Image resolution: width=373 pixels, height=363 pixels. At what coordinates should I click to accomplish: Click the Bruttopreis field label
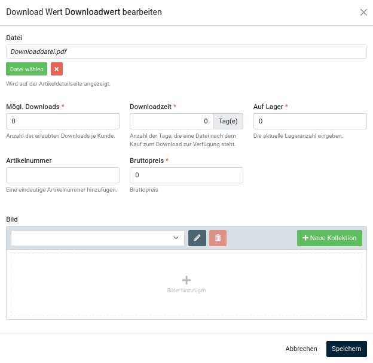click(x=147, y=161)
